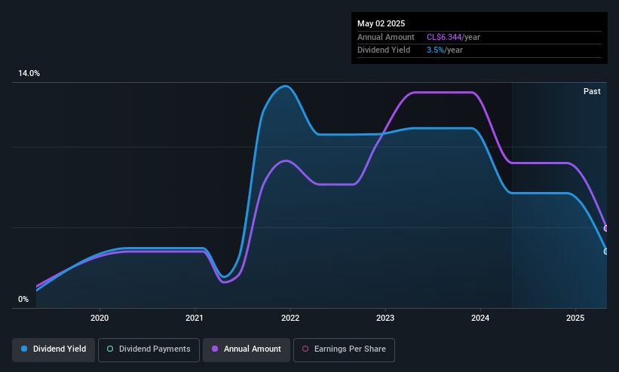This screenshot has width=619, height=372.
Task: Click the 2021 x-axis label
Action: click(x=195, y=318)
